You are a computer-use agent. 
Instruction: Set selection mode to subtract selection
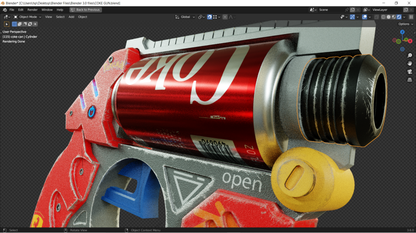[x=25, y=24]
